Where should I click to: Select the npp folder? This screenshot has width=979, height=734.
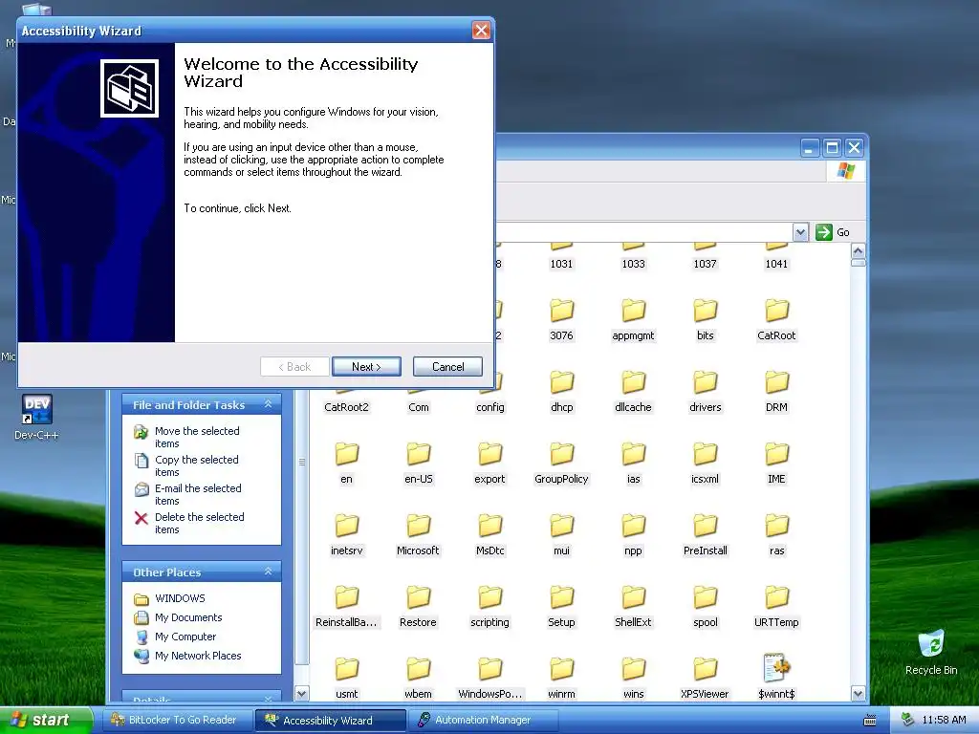pos(633,535)
